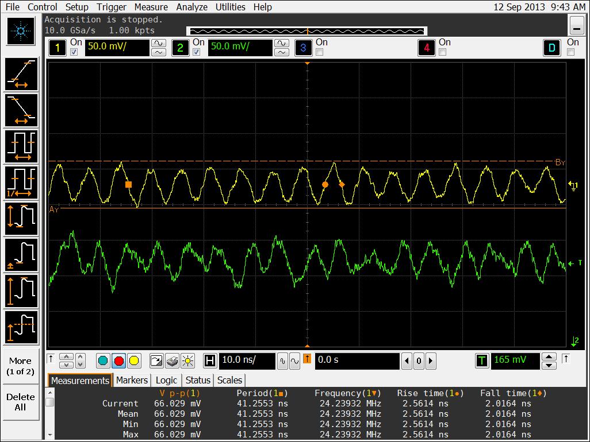Switch to the Markers tab
Viewport: 590px width, 442px height.
coord(132,380)
